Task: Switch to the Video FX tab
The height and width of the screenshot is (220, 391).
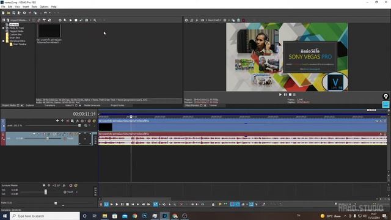Action: pyautogui.click(x=70, y=106)
